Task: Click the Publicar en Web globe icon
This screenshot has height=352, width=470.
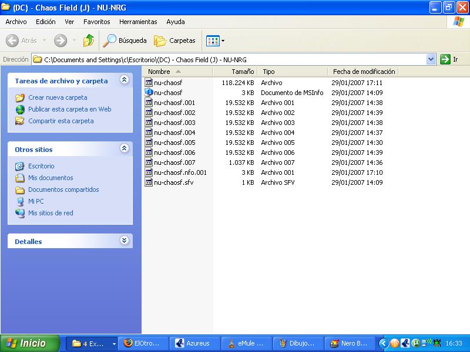Action: [20, 110]
